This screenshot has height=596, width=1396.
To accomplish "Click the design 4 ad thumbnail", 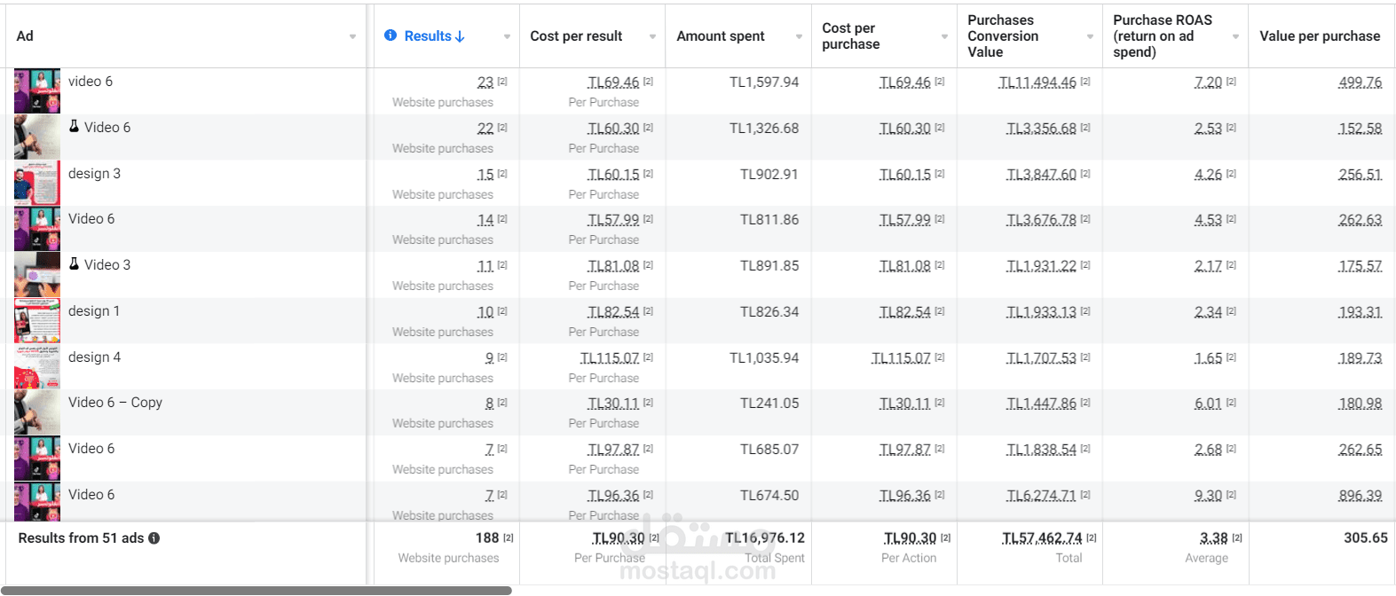I will click(37, 366).
